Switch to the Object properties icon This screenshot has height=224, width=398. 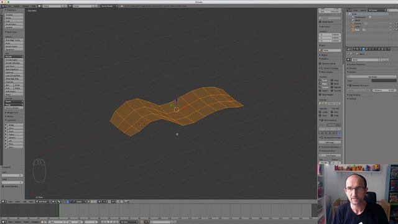[366, 49]
